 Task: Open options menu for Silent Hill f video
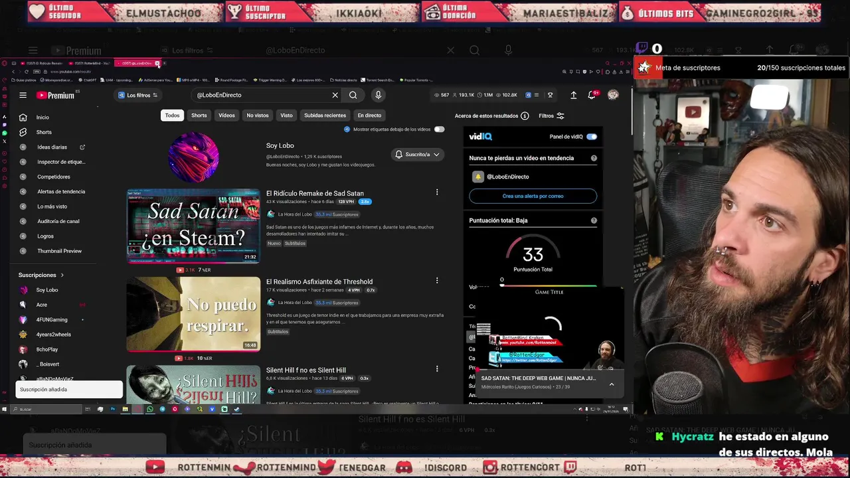point(437,369)
